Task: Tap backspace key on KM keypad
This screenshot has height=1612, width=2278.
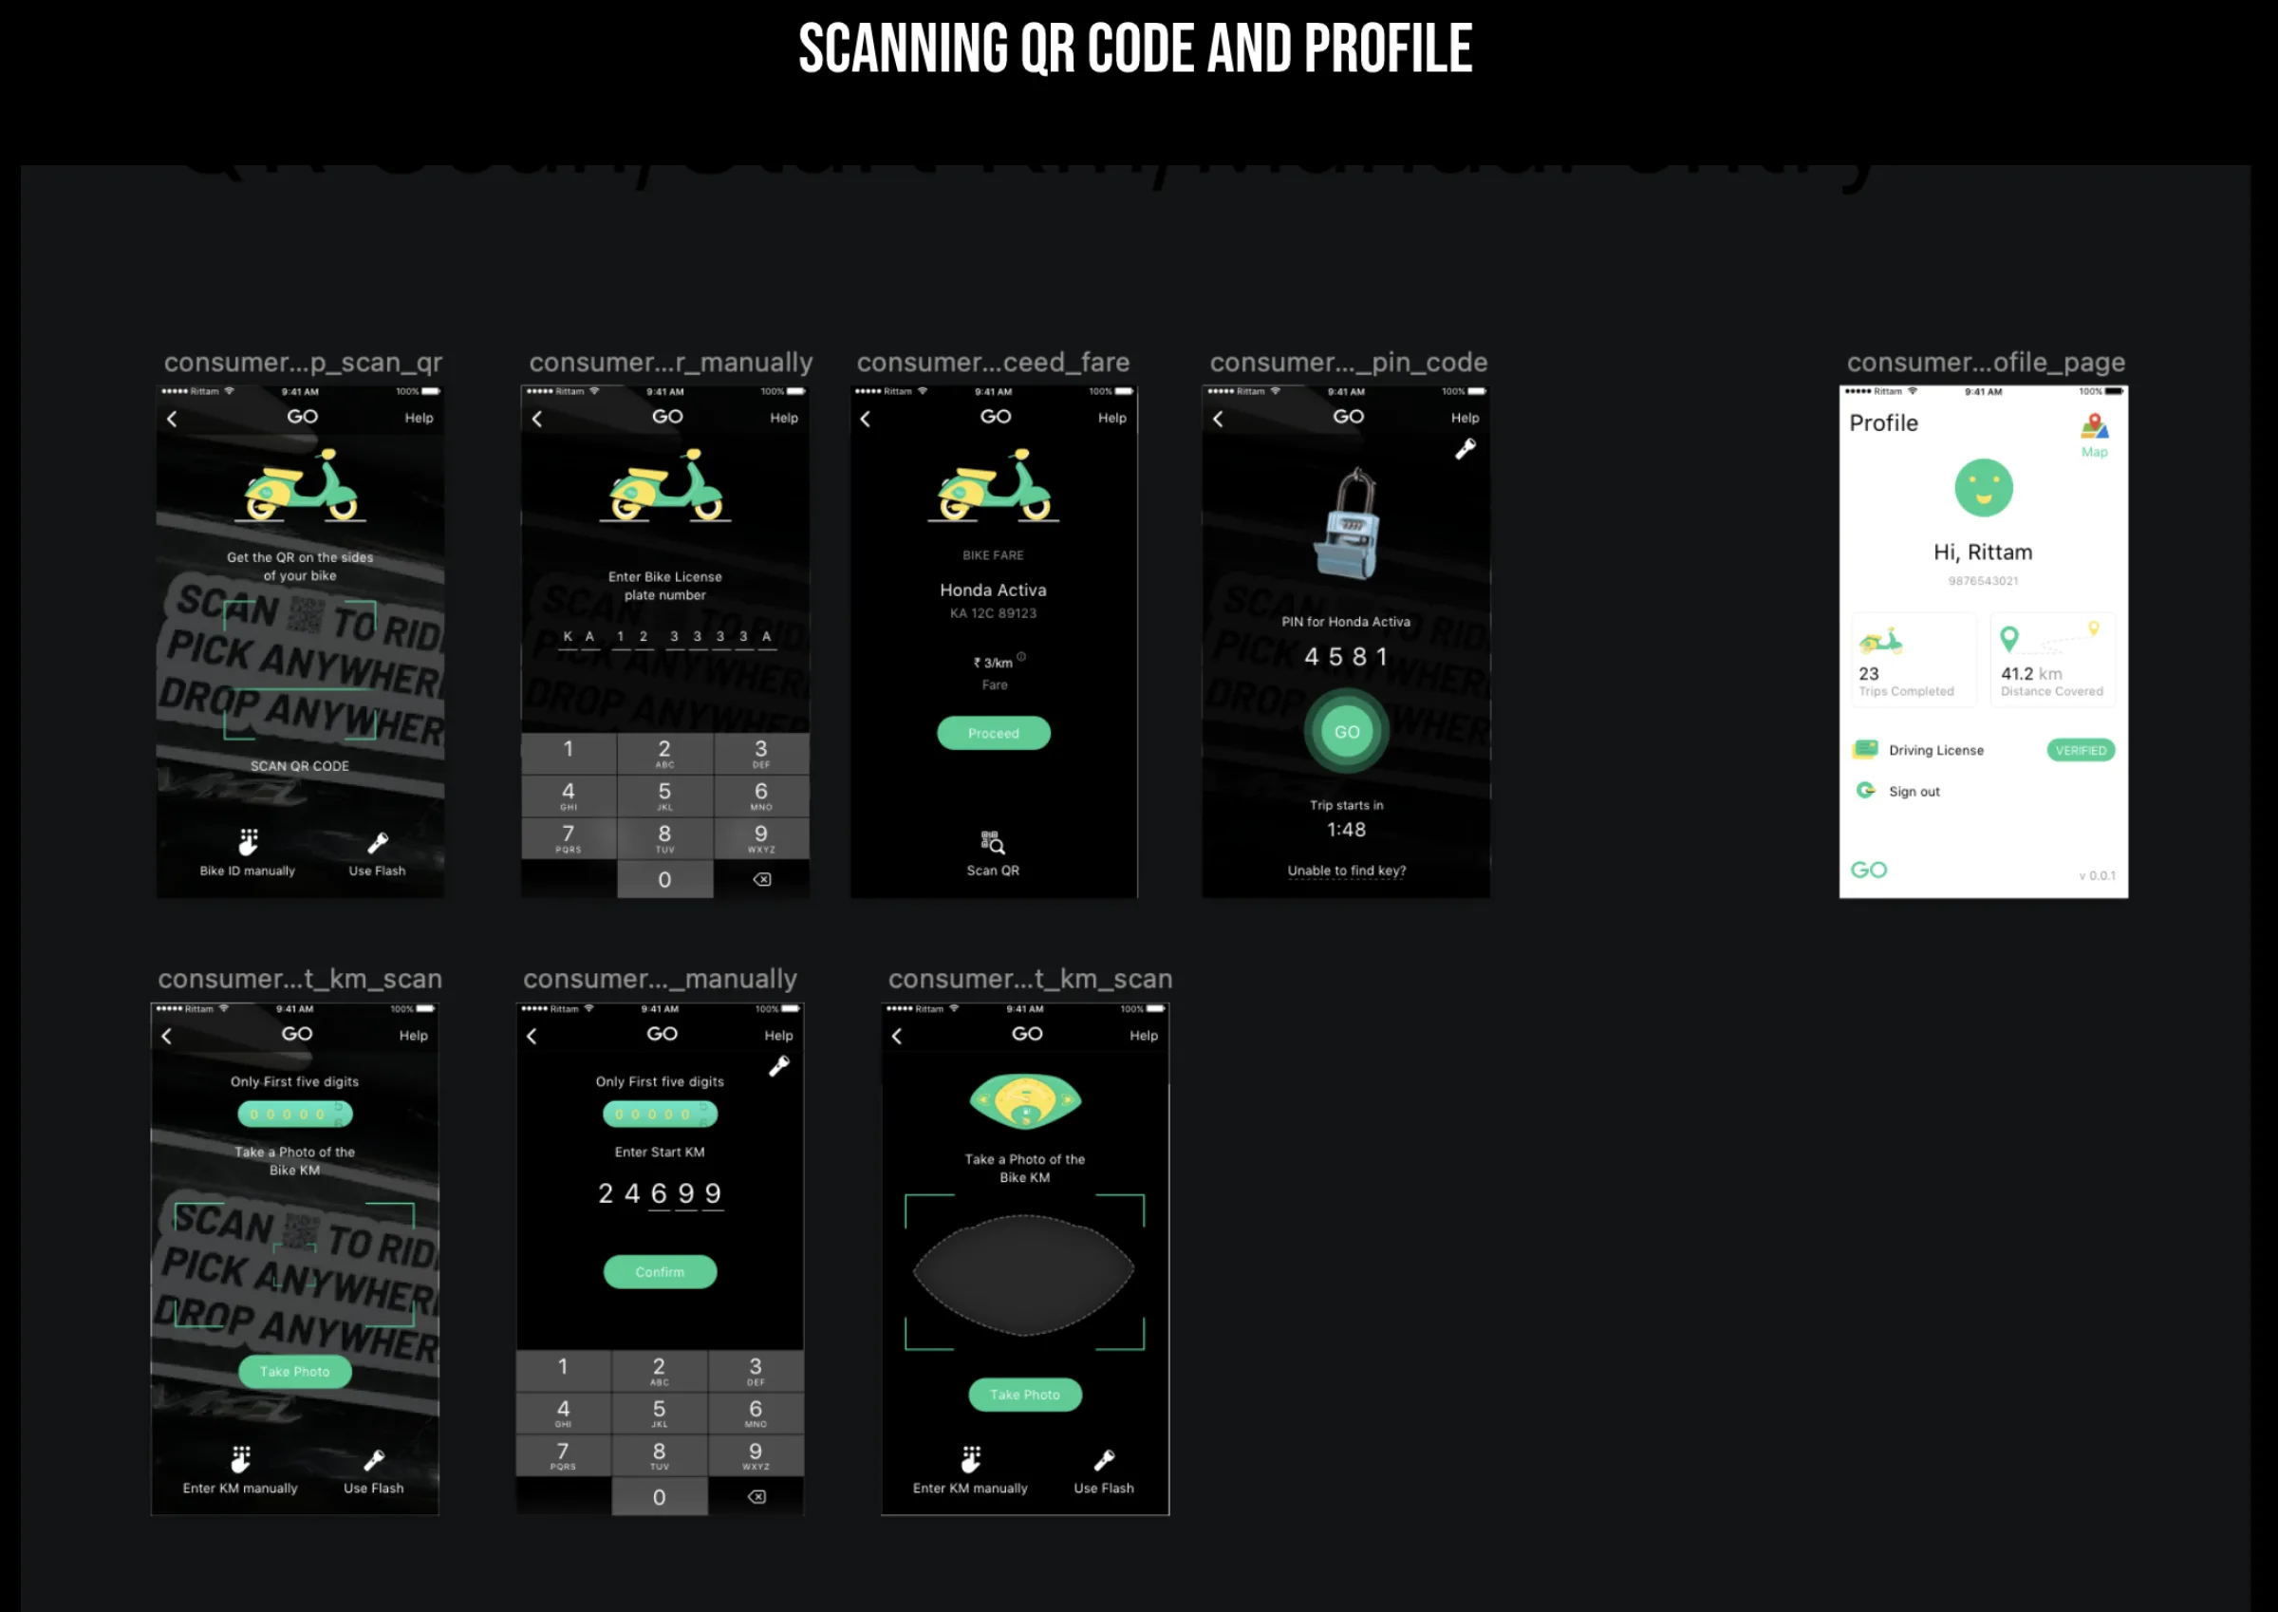Action: [x=756, y=1497]
